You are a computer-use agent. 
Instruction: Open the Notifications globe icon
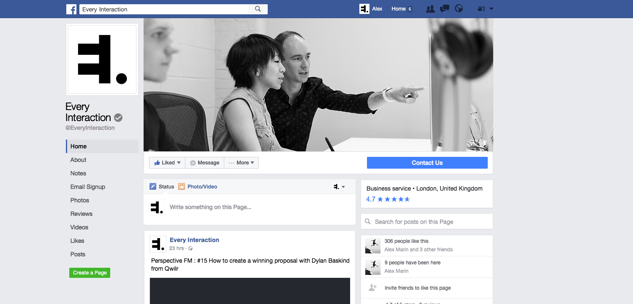point(459,9)
